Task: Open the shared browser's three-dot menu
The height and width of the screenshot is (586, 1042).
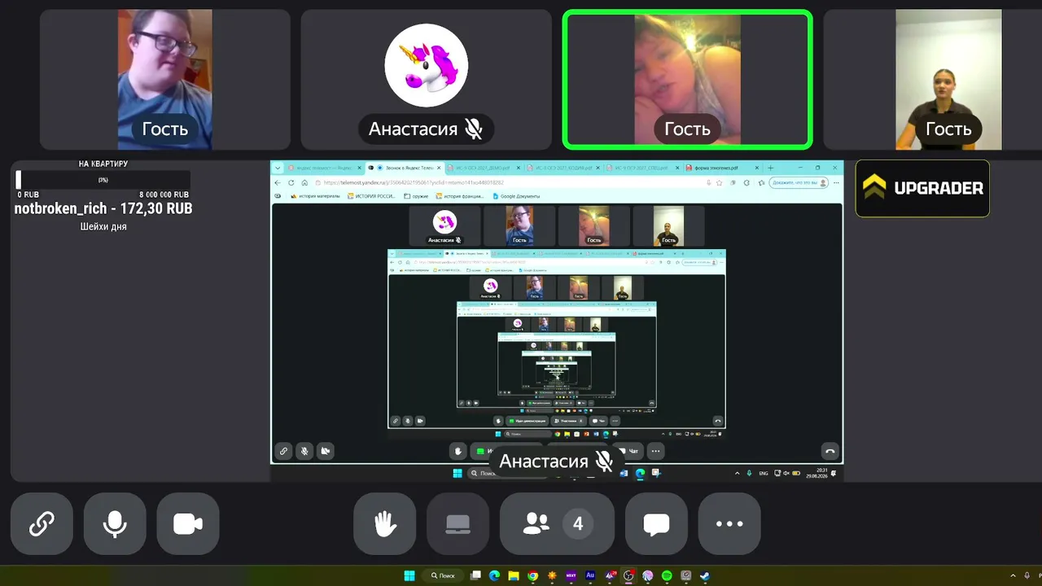Action: (835, 182)
